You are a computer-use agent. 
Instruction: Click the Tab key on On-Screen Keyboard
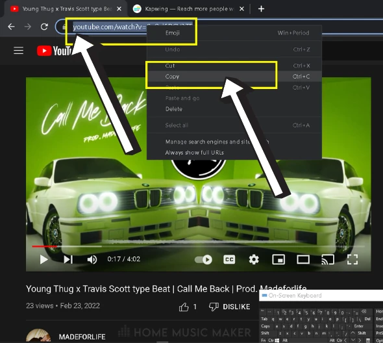[x=264, y=319]
